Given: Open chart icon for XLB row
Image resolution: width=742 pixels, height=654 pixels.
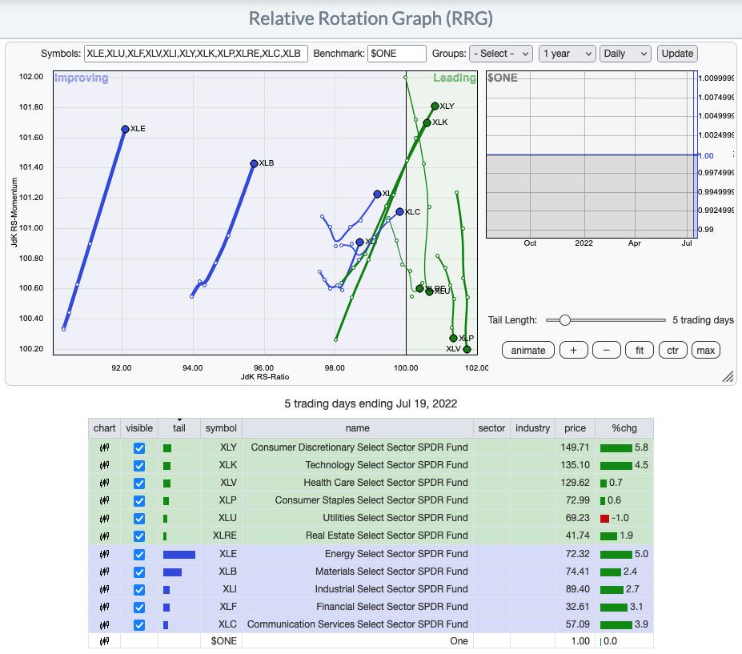Looking at the screenshot, I should [104, 572].
